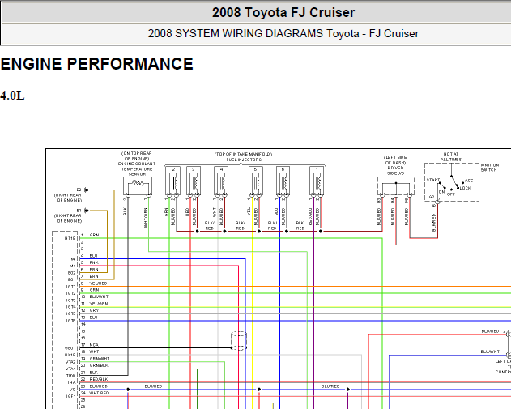
Task: Click the "GRN/WHT" wire label at pin 19
Action: pos(100,359)
